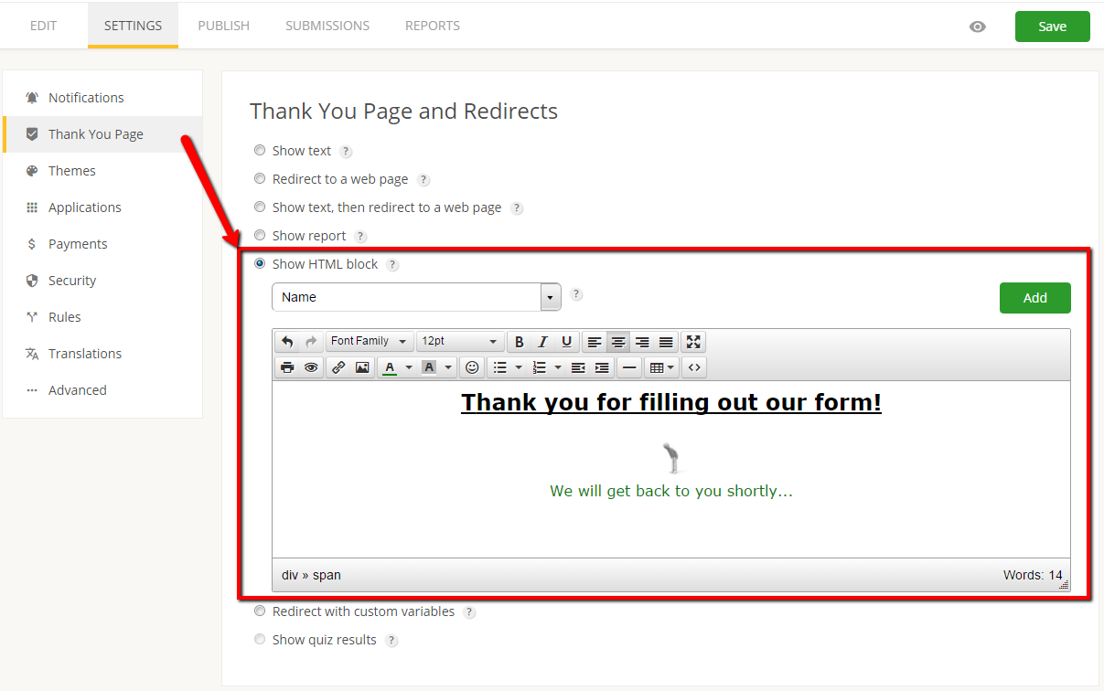
Task: Go to the PUBLISH tab
Action: point(223,26)
